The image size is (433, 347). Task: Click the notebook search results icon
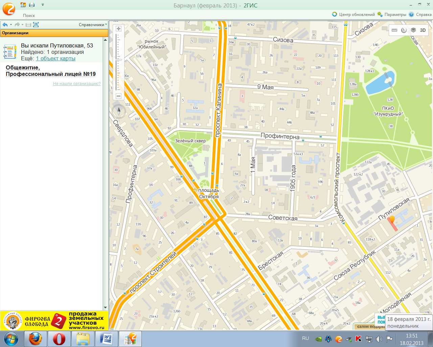(10, 52)
